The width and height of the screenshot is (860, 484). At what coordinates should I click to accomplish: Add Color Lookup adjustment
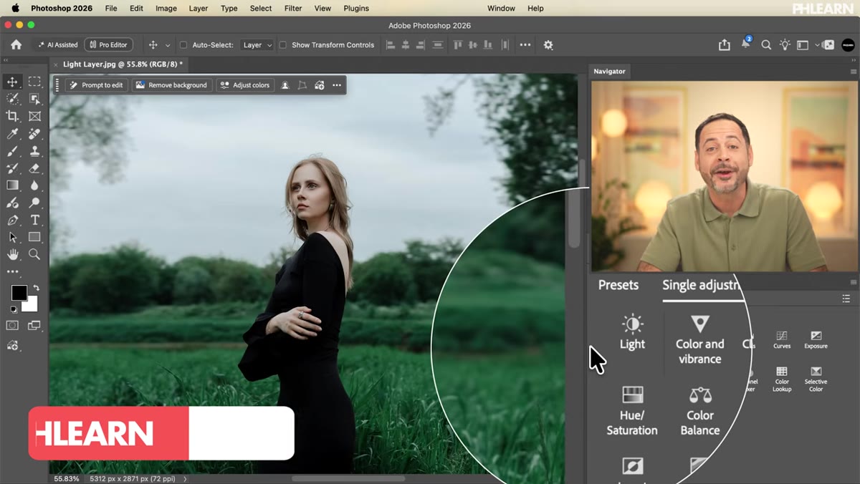[782, 379]
